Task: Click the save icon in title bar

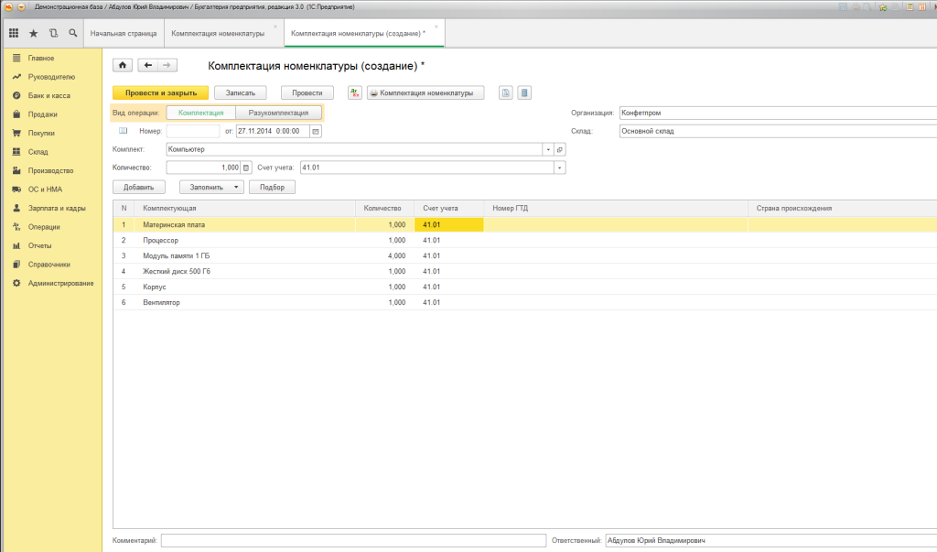Action: point(843,6)
